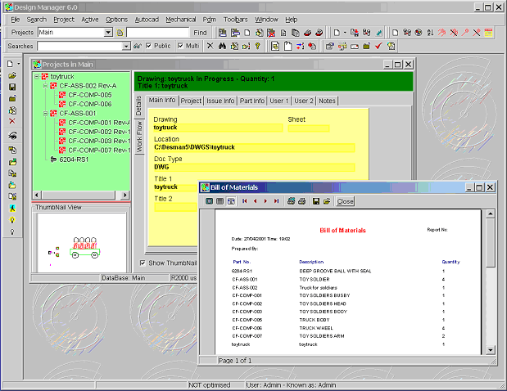
Task: Click the save floppy icon in Bill of Materials toolbar
Action: tap(316, 201)
